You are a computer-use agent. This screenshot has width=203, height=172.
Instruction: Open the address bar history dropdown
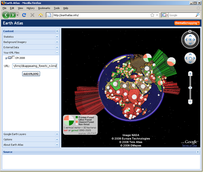(157, 15)
